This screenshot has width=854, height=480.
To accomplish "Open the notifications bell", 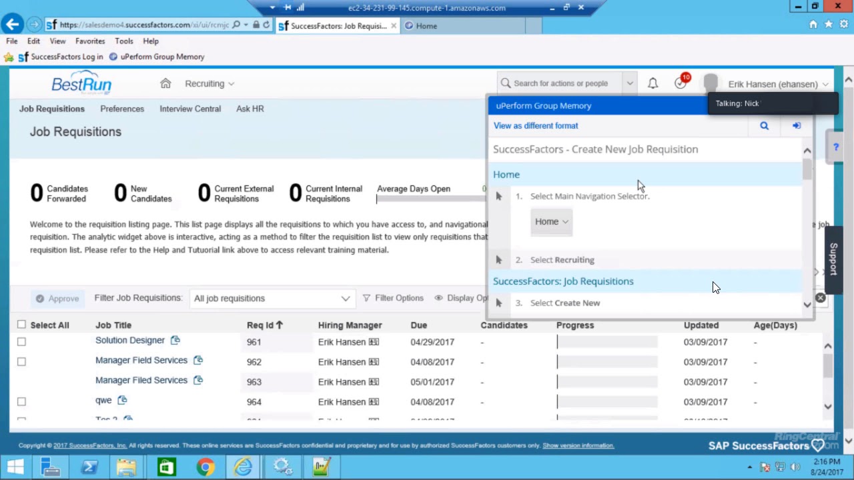I will (653, 83).
